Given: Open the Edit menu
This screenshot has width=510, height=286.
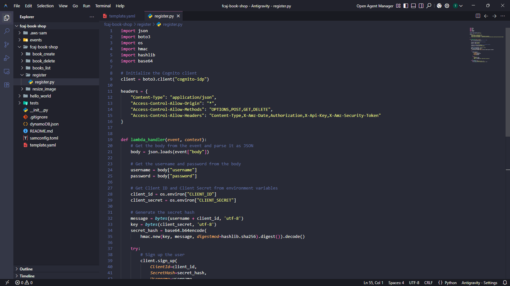Looking at the screenshot, I should [x=28, y=6].
